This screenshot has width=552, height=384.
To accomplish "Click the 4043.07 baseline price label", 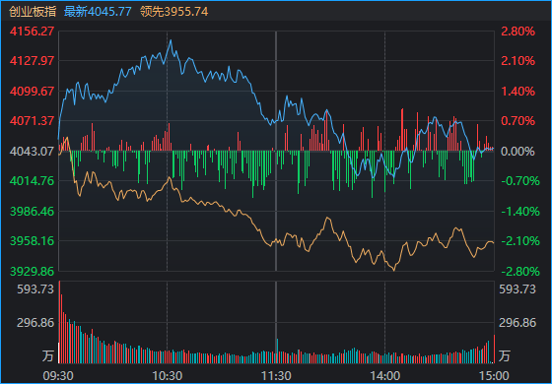I will (x=32, y=152).
